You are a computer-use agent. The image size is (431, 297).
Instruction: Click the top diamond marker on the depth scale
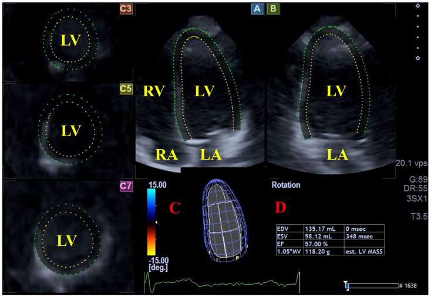[x=418, y=6]
